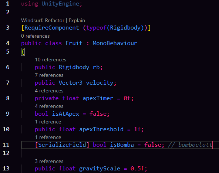
Task: Click 'bool' keyword on line 9
Action: coord(42,114)
